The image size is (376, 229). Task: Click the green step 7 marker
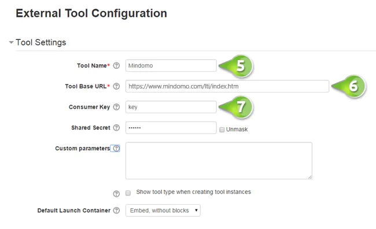(x=237, y=107)
